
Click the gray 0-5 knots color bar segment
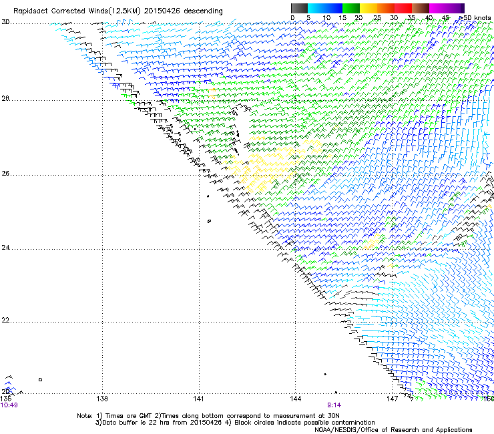299,8
